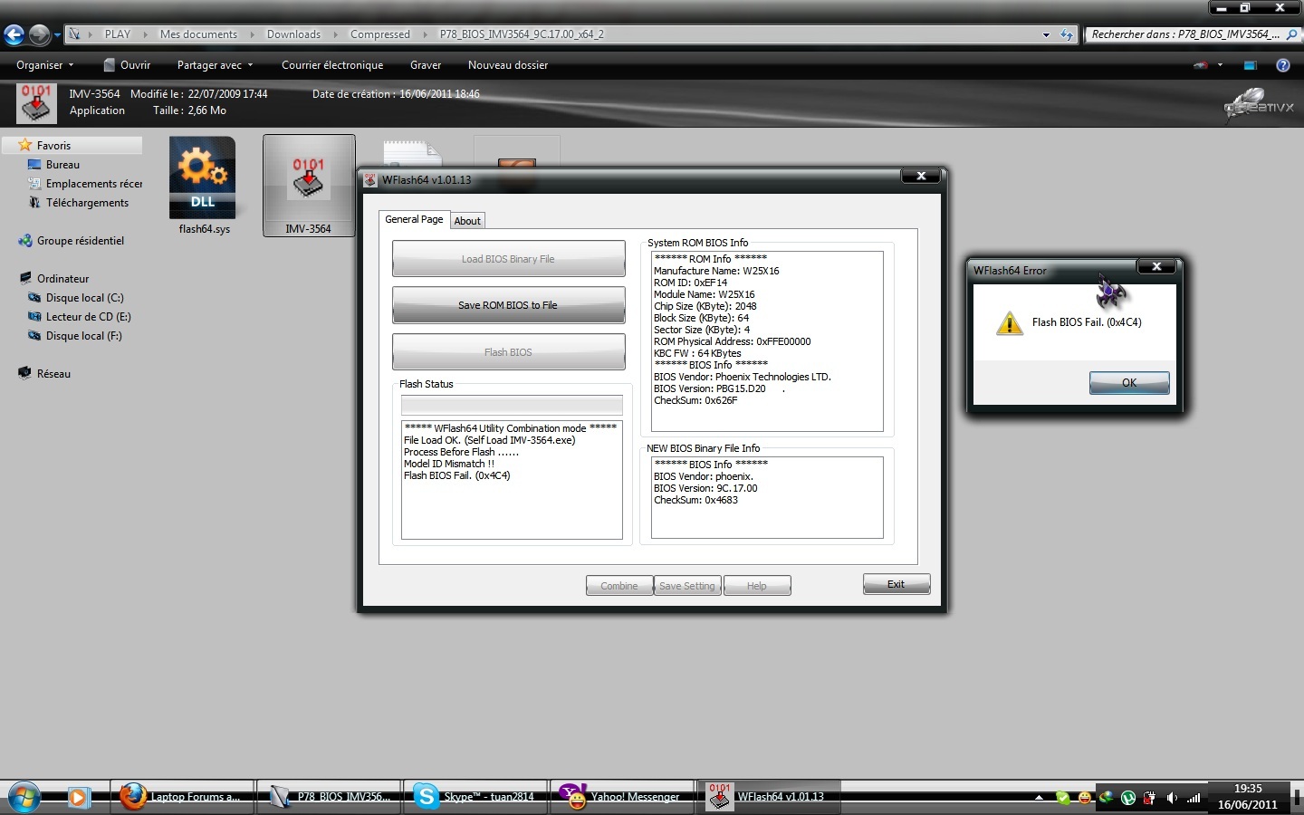1304x815 pixels.
Task: Click the Flash Status progress bar
Action: [512, 405]
